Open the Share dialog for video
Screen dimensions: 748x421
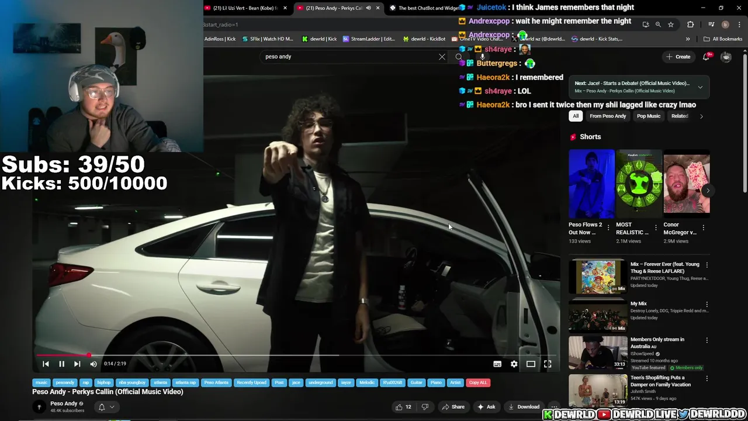tap(453, 407)
